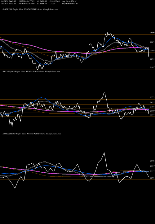
Task: Click the 2444 price label on monthly chart
Action: coord(152,171)
